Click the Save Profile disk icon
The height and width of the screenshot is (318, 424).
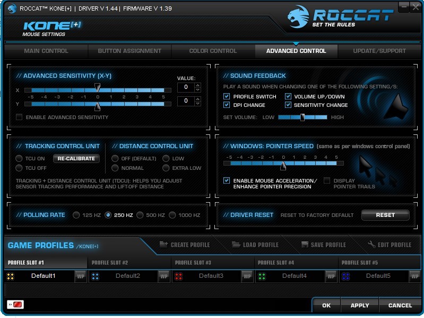305,244
